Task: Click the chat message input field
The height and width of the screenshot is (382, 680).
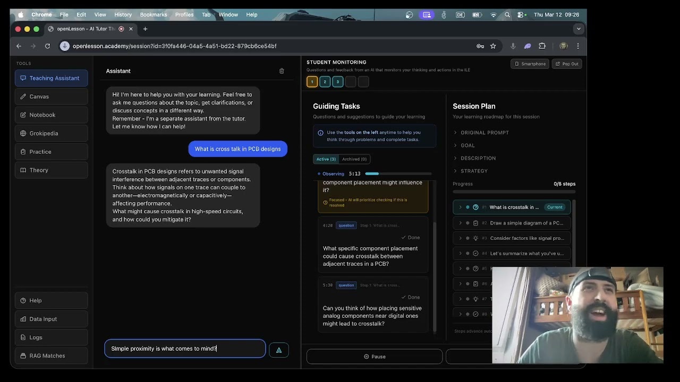Action: (x=185, y=349)
